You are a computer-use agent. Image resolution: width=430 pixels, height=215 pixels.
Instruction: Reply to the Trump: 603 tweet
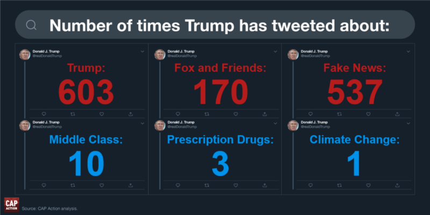(x=44, y=114)
